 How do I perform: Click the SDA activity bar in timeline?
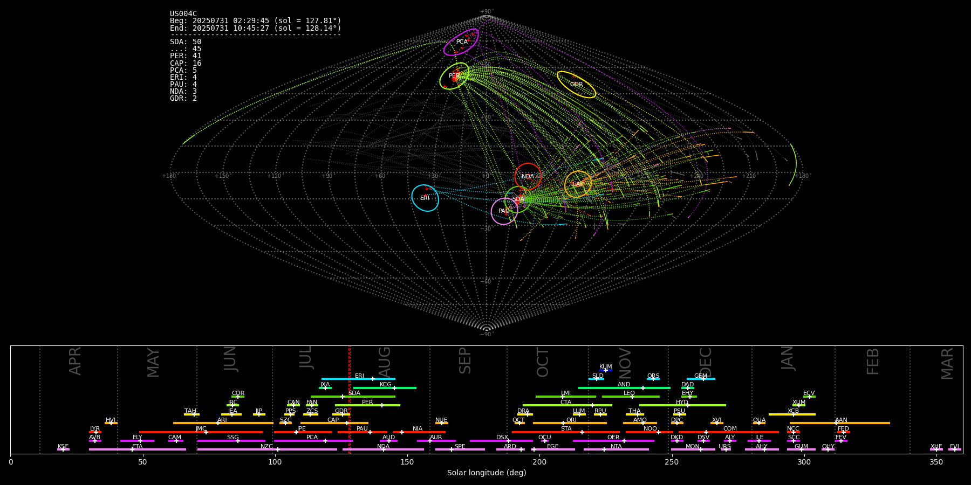coord(353,397)
